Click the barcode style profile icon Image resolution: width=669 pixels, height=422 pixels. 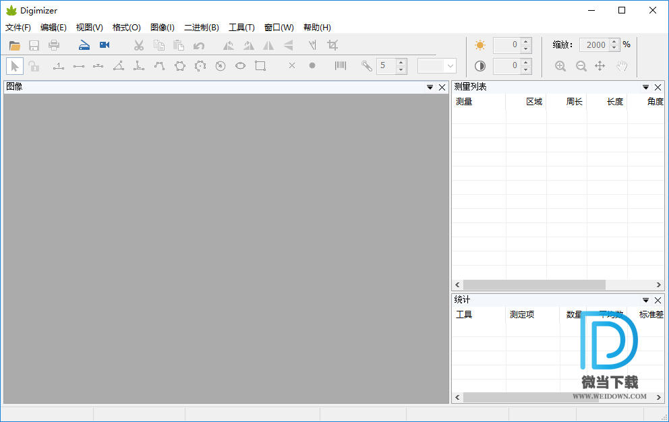[341, 65]
